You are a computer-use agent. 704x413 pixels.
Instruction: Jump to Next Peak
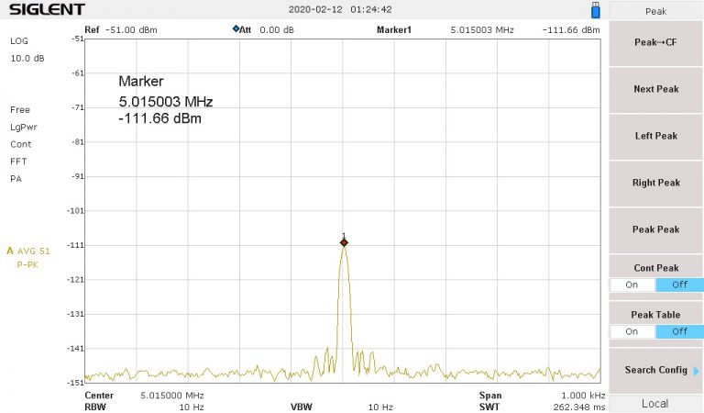tap(656, 89)
